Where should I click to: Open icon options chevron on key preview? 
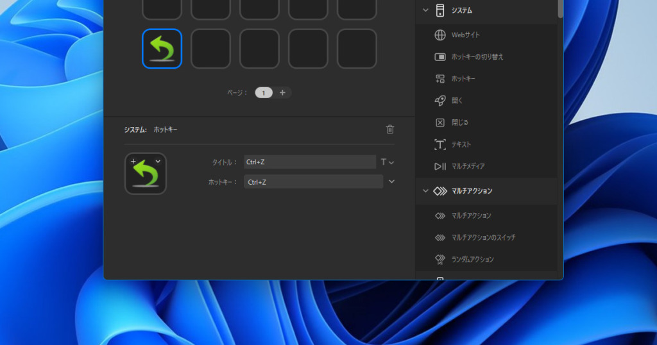pos(158,161)
